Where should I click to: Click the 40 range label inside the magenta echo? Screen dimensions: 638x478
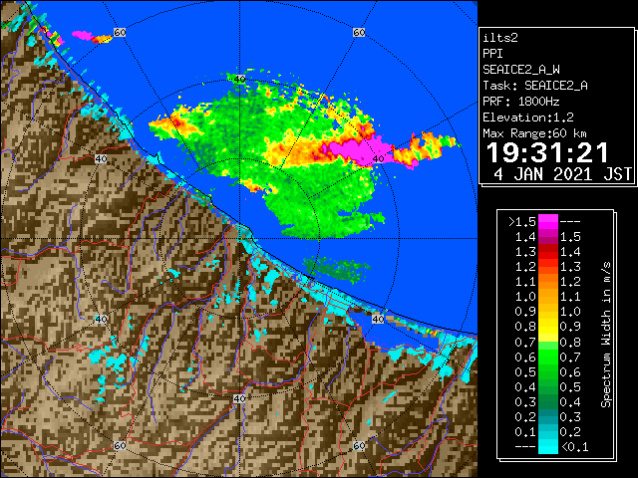coord(378,158)
